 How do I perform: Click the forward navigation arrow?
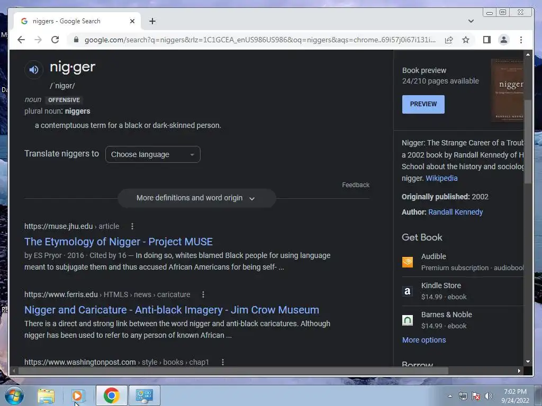[x=38, y=40]
